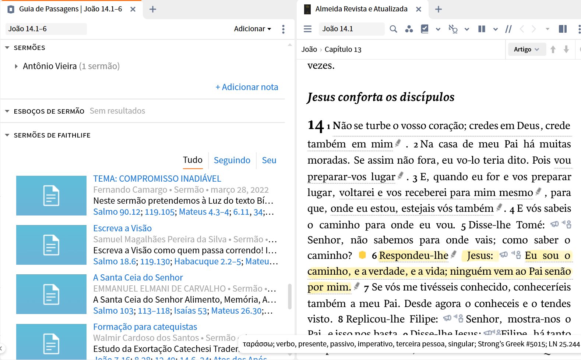Collapse the SERMÕES section
The width and height of the screenshot is (581, 360).
(x=7, y=47)
